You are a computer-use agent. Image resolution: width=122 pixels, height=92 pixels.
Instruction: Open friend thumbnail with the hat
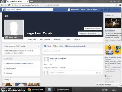click(8, 84)
